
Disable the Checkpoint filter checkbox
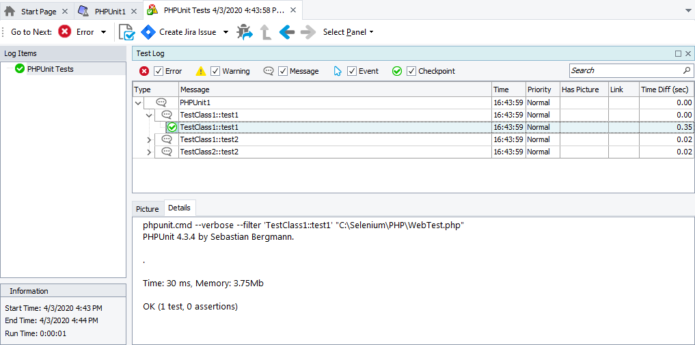[x=411, y=71]
